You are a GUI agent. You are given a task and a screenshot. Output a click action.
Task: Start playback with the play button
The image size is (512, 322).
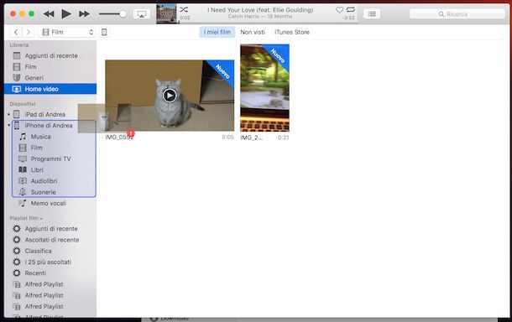coord(66,13)
